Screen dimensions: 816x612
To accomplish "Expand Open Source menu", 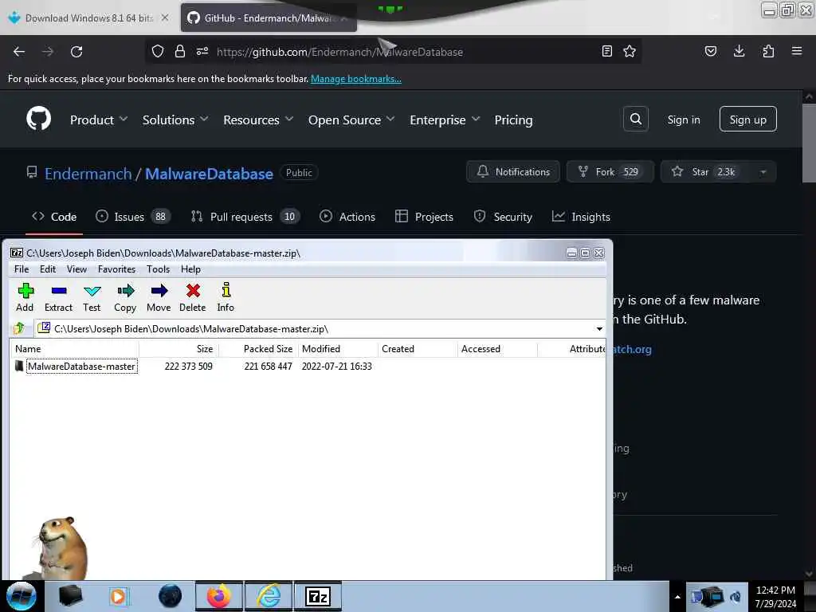I will [x=351, y=120].
